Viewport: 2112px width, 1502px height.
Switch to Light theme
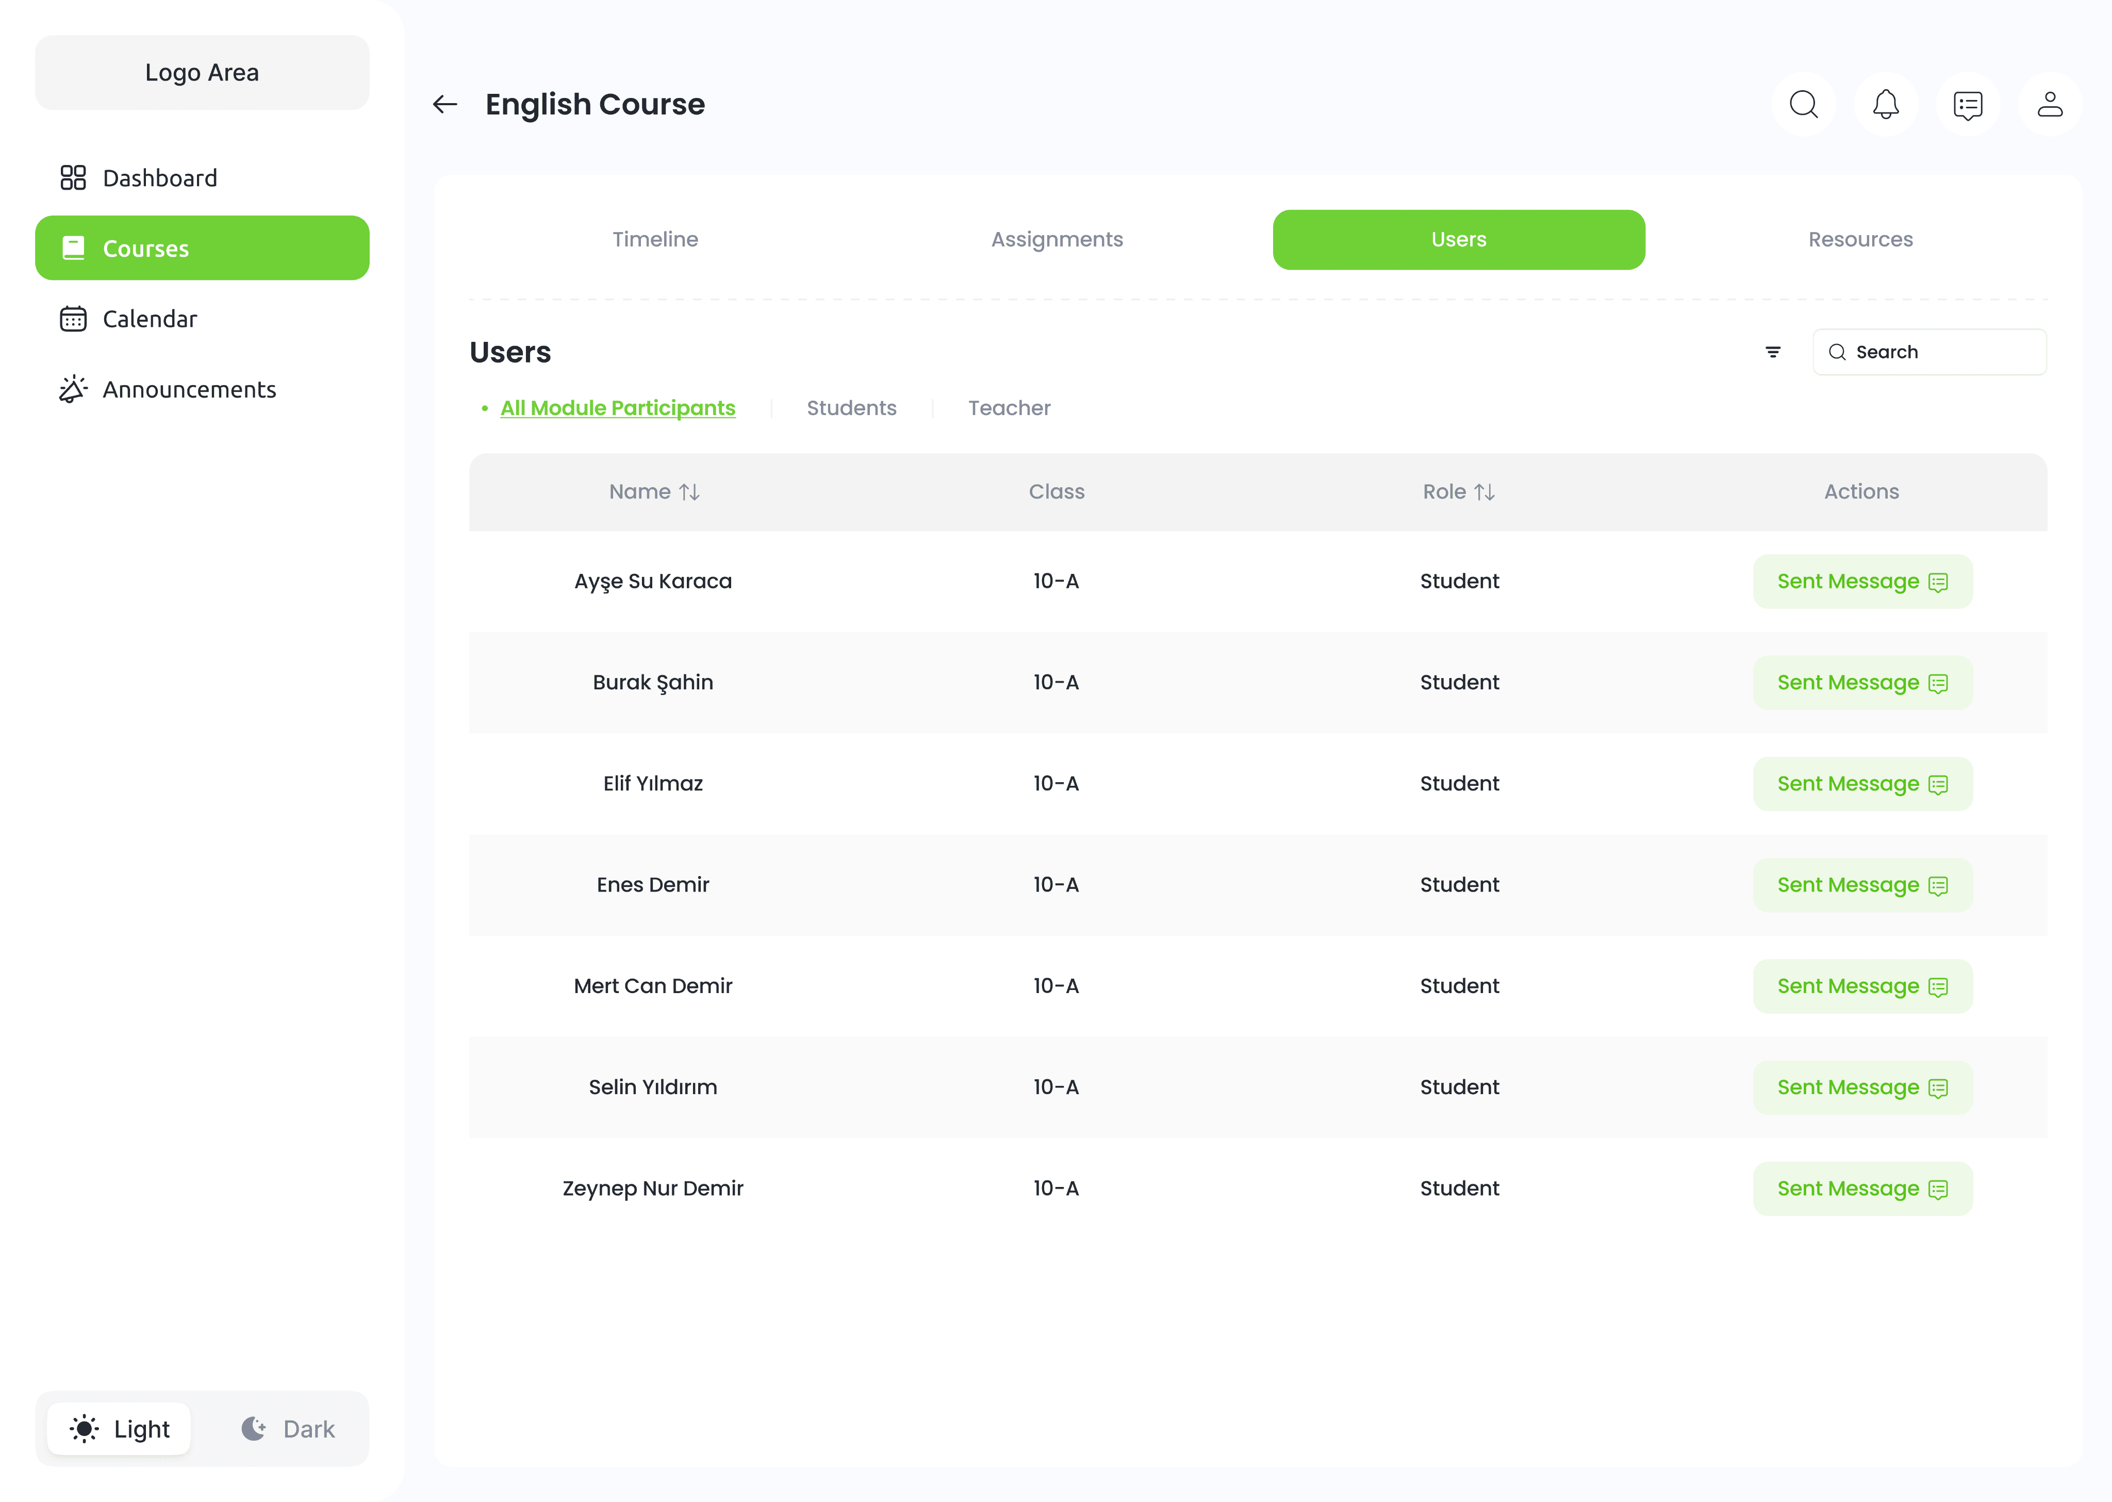[119, 1429]
